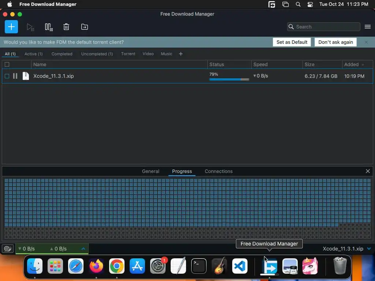
Task: Click the status bar download speed 0 B/s
Action: [26, 249]
